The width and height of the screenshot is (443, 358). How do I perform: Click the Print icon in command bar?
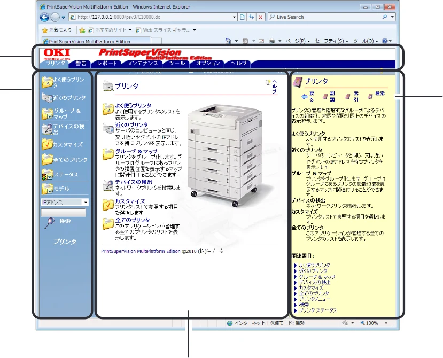click(272, 41)
